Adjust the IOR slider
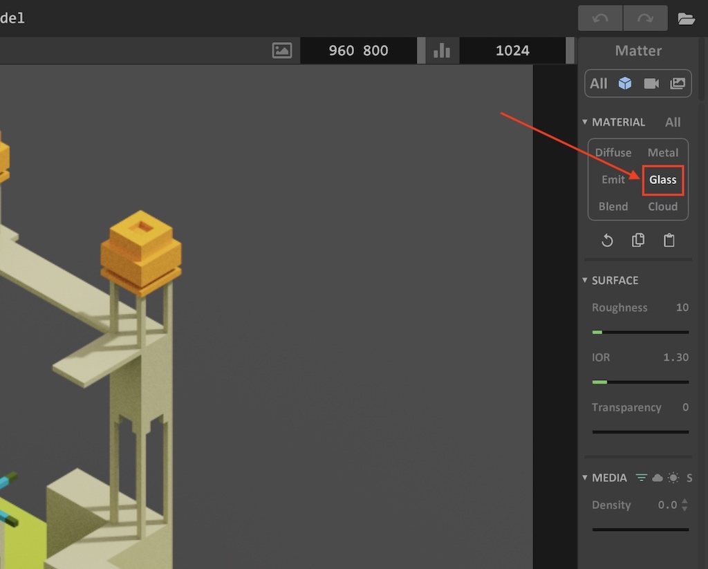This screenshot has height=569, width=708. click(x=640, y=382)
